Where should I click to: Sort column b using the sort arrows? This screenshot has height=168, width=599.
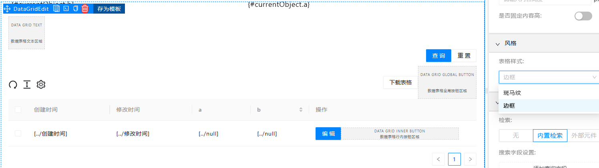pos(301,110)
